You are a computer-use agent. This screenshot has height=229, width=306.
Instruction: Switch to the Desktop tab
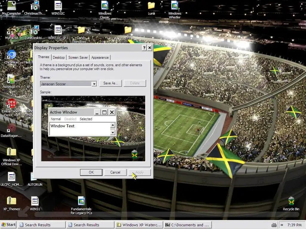(x=59, y=58)
